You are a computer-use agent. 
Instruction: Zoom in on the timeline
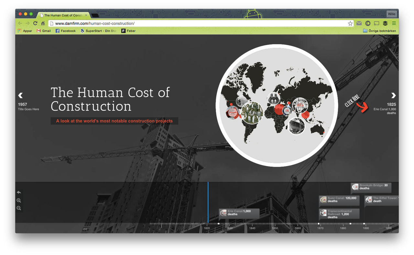point(19,201)
